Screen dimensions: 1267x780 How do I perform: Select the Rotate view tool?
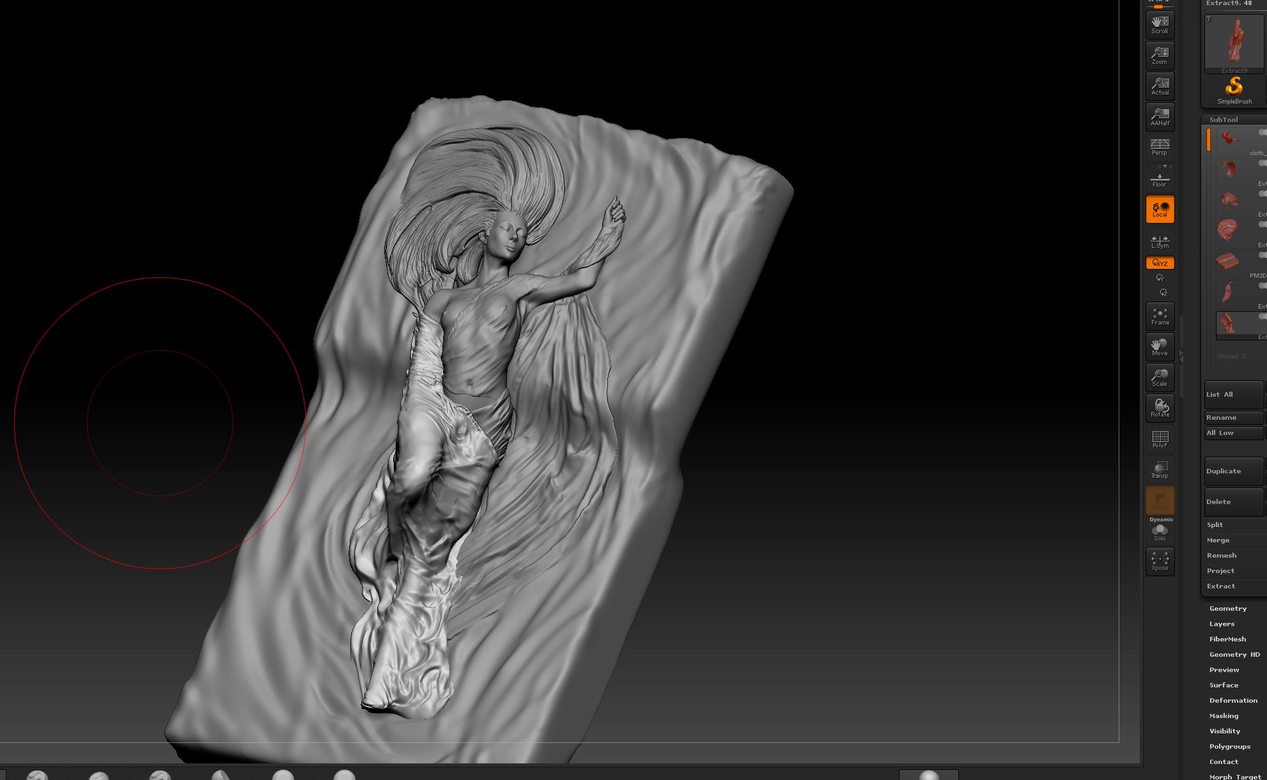1160,408
